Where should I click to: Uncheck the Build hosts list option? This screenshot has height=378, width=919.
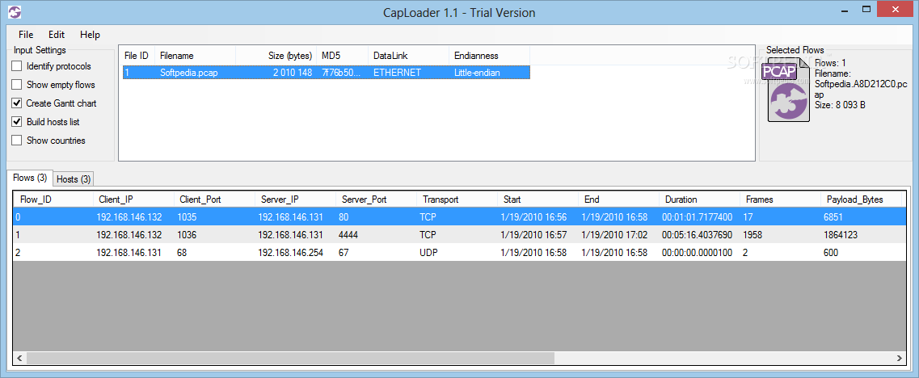(x=17, y=122)
